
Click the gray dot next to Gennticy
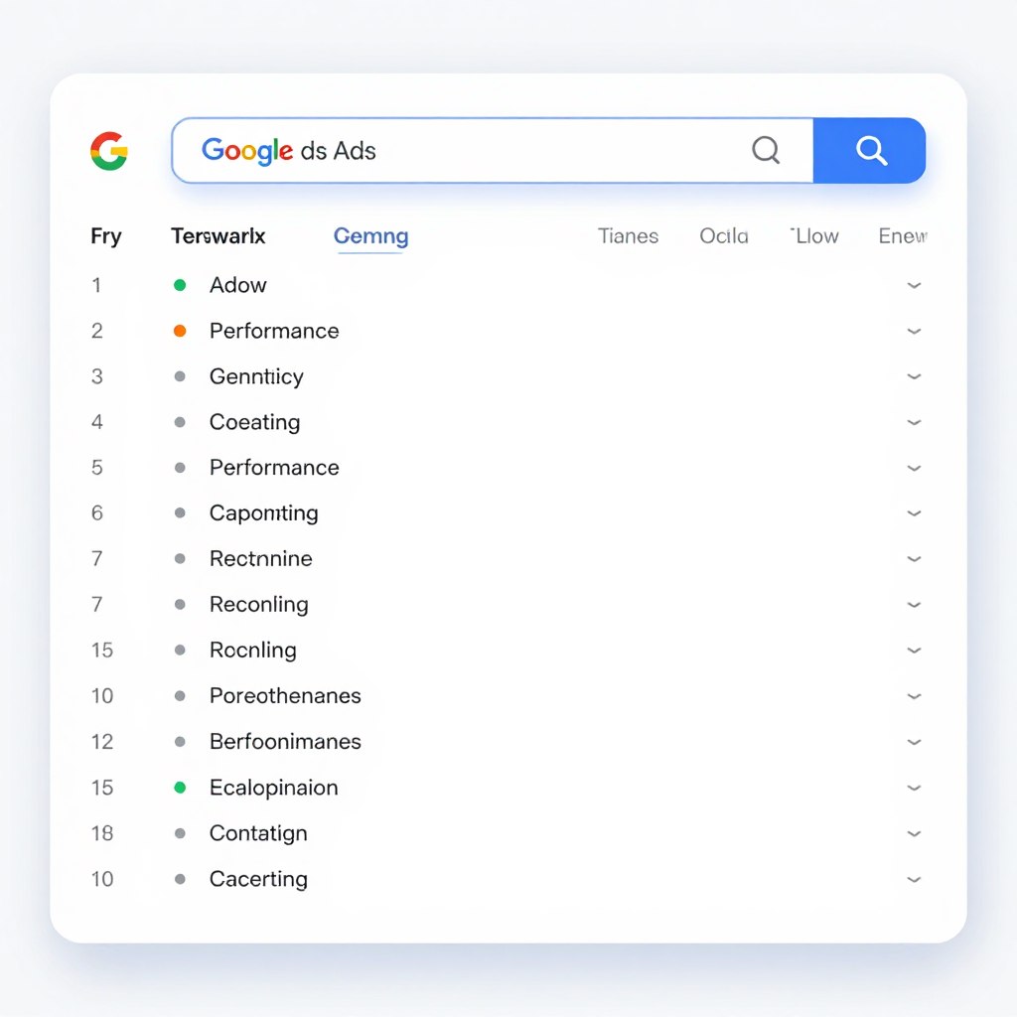click(180, 376)
